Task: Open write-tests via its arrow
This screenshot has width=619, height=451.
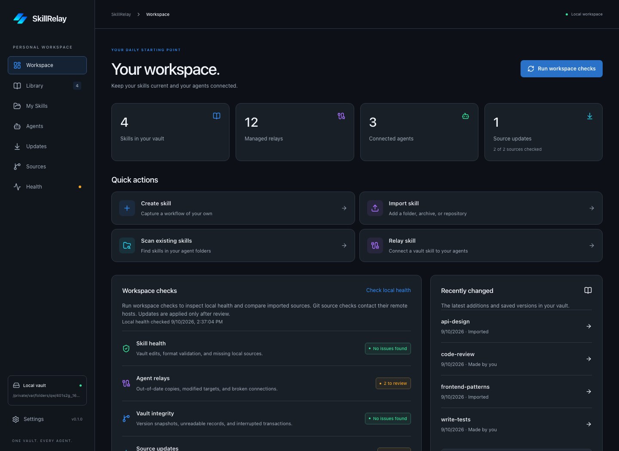Action: tap(588, 424)
